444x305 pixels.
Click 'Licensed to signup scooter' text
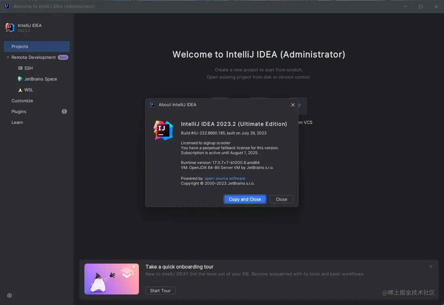tap(206, 143)
